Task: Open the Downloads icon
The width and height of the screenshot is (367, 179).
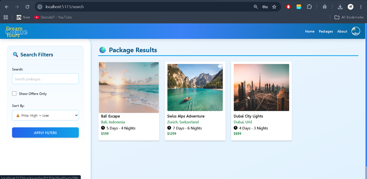Action: [340, 7]
